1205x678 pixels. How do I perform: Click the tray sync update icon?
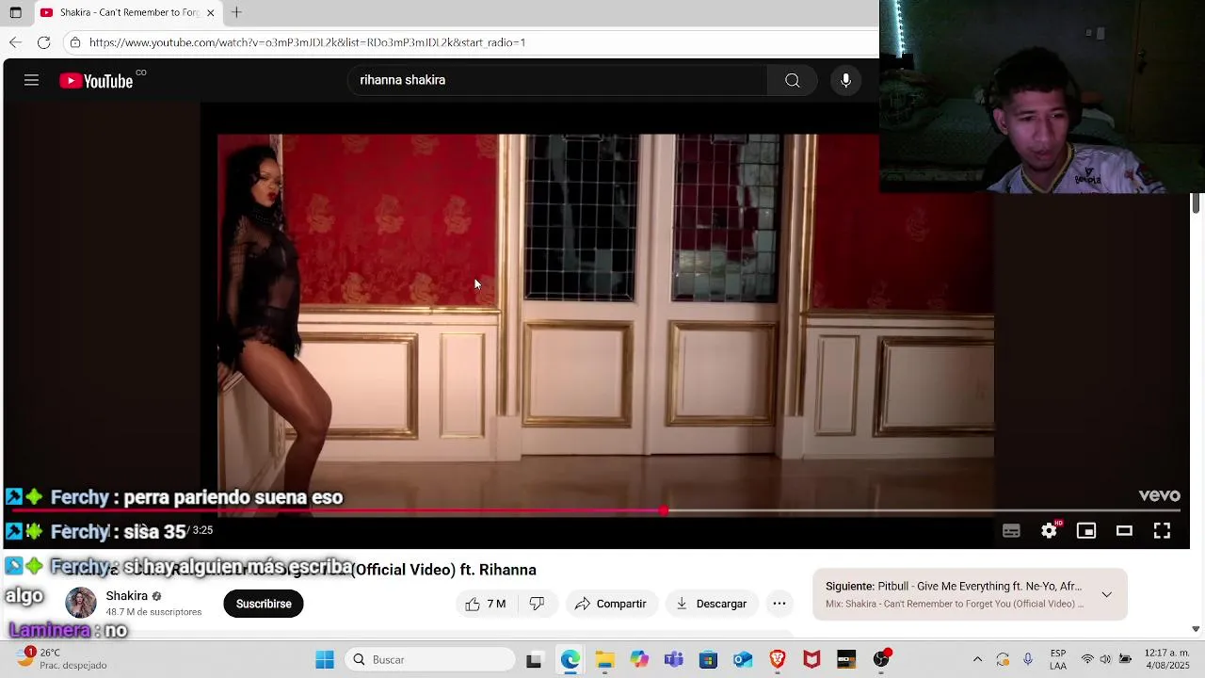(x=1003, y=660)
